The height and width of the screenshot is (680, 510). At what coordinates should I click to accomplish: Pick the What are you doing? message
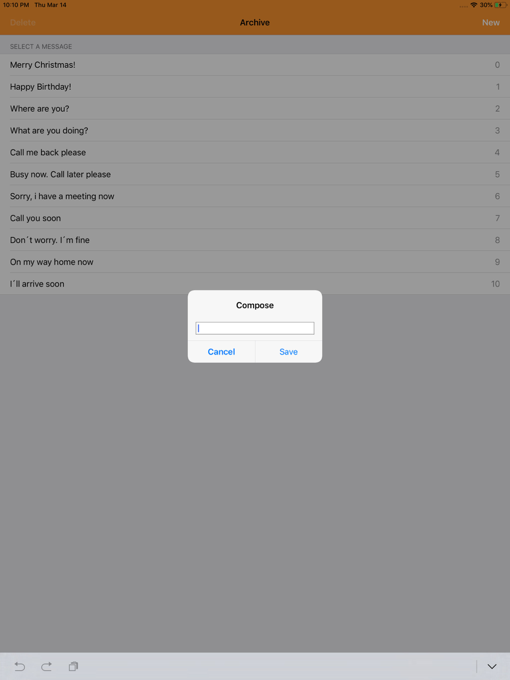click(255, 130)
